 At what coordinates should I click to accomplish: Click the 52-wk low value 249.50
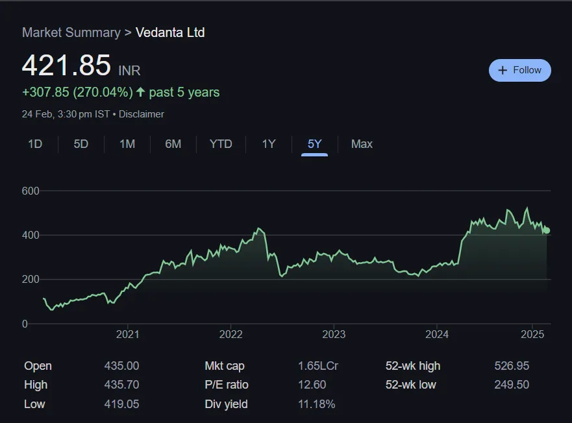512,385
